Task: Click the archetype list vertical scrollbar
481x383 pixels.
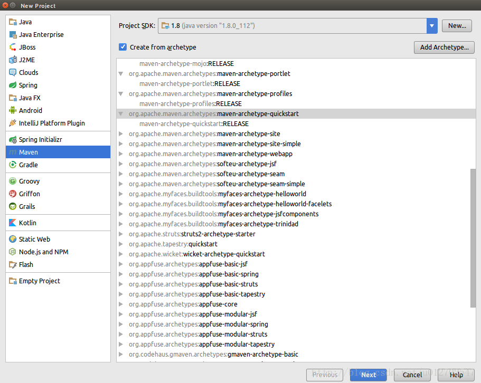Action: point(473,238)
